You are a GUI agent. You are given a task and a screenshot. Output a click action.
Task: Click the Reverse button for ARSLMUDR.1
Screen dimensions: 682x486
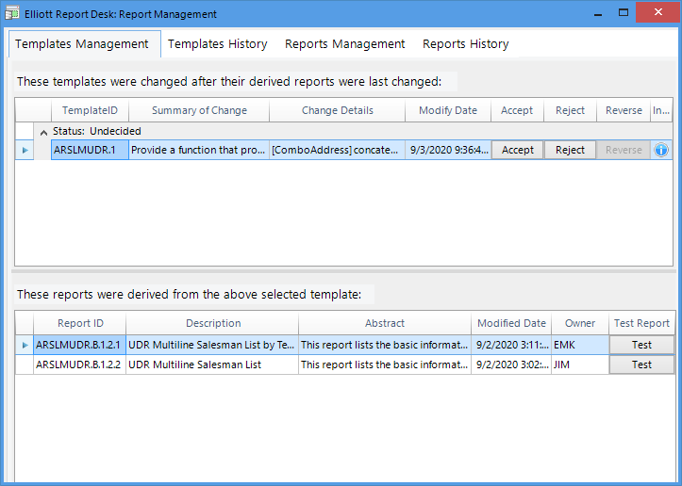pyautogui.click(x=624, y=150)
